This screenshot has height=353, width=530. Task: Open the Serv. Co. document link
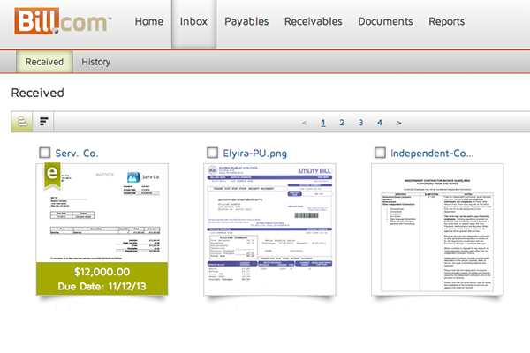[x=77, y=154]
